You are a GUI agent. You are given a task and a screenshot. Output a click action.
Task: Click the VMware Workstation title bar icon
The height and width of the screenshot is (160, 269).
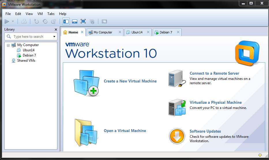pyautogui.click(x=4, y=4)
